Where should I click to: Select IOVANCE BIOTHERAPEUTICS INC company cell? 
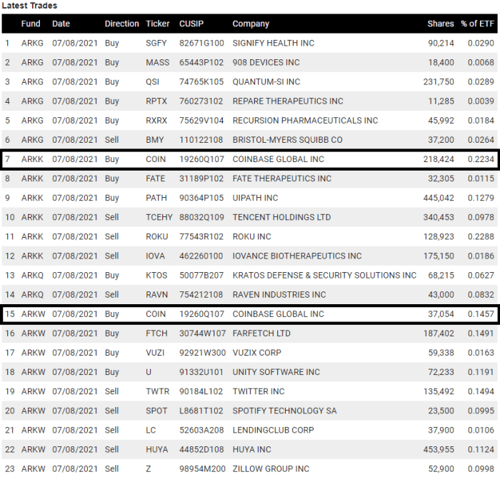(297, 256)
